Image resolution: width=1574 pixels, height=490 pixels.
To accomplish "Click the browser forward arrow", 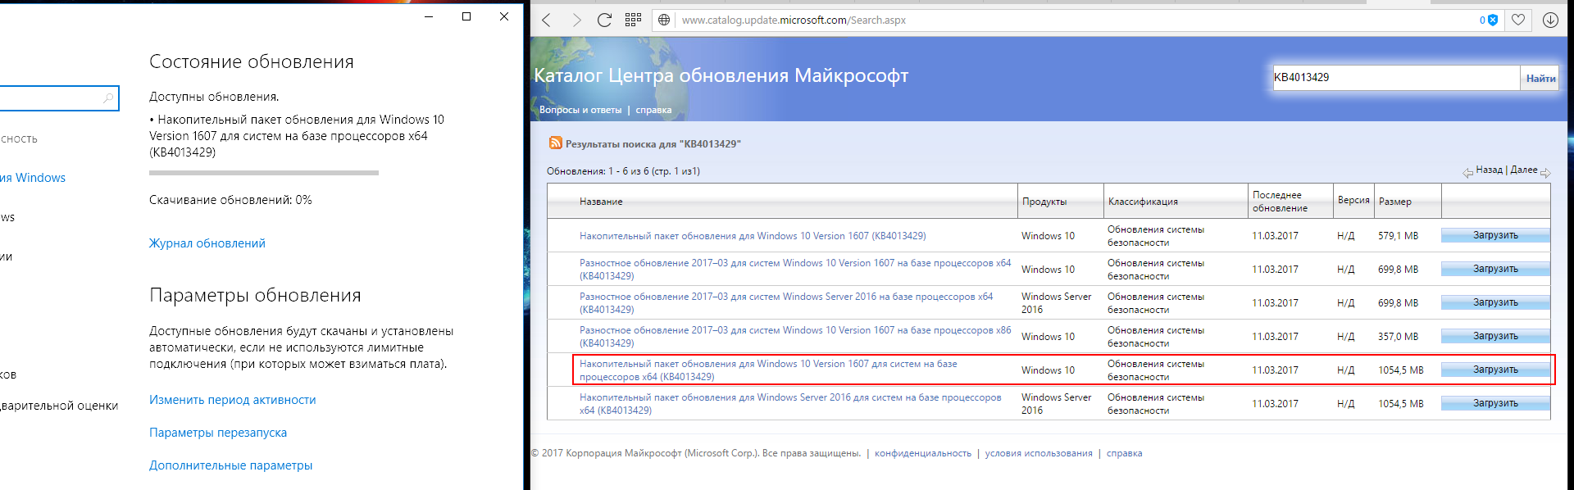I will [x=576, y=20].
